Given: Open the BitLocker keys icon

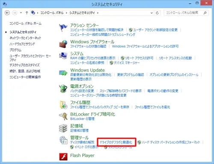Looking at the screenshot, I should 63,116.
